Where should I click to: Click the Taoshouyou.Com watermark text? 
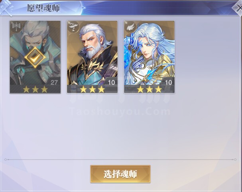click(x=120, y=112)
